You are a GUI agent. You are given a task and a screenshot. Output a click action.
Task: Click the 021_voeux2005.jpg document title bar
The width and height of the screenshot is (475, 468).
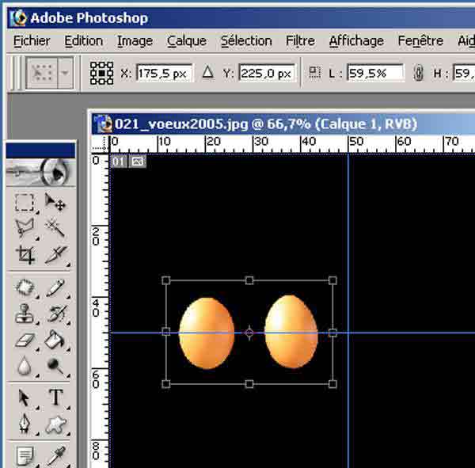coord(283,124)
